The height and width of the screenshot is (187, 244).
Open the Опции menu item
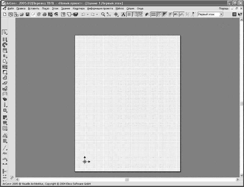[x=130, y=9]
